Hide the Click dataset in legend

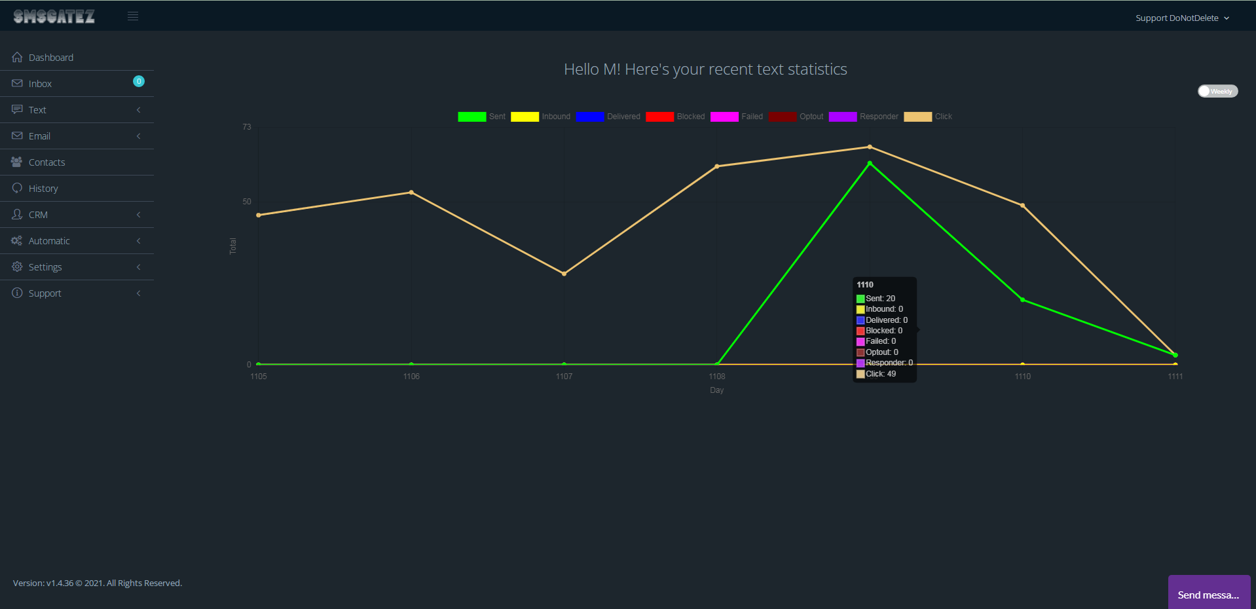click(928, 117)
